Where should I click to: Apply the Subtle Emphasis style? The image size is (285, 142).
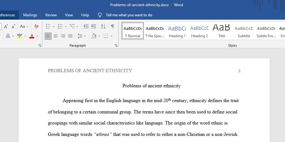[x=266, y=31]
